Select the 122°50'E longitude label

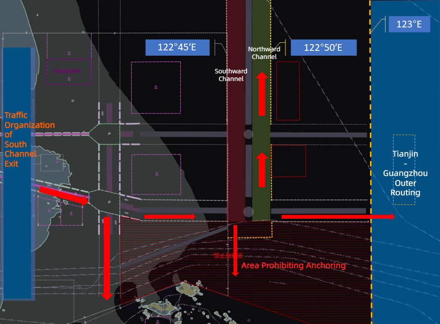323,47
